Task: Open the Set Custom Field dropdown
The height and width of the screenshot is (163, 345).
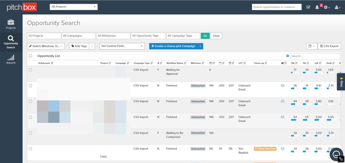Action: [122, 46]
